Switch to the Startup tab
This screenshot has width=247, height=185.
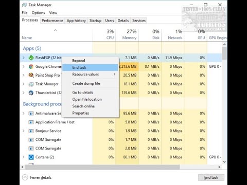pos(95,21)
